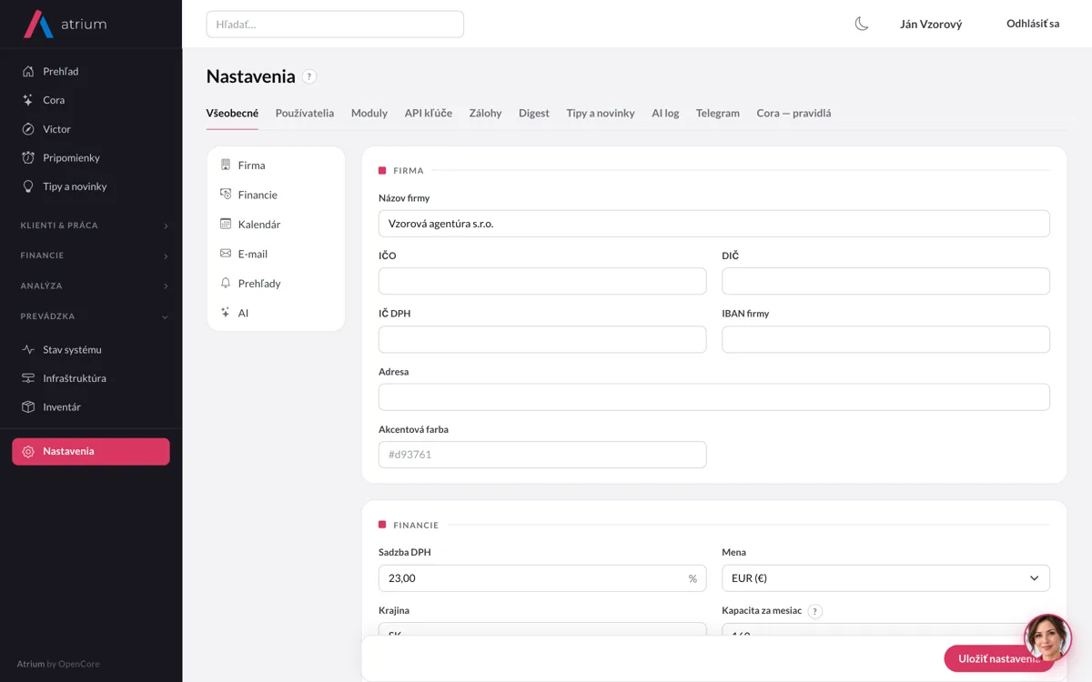
Task: Open Stav systému pulse icon
Action: tap(28, 349)
